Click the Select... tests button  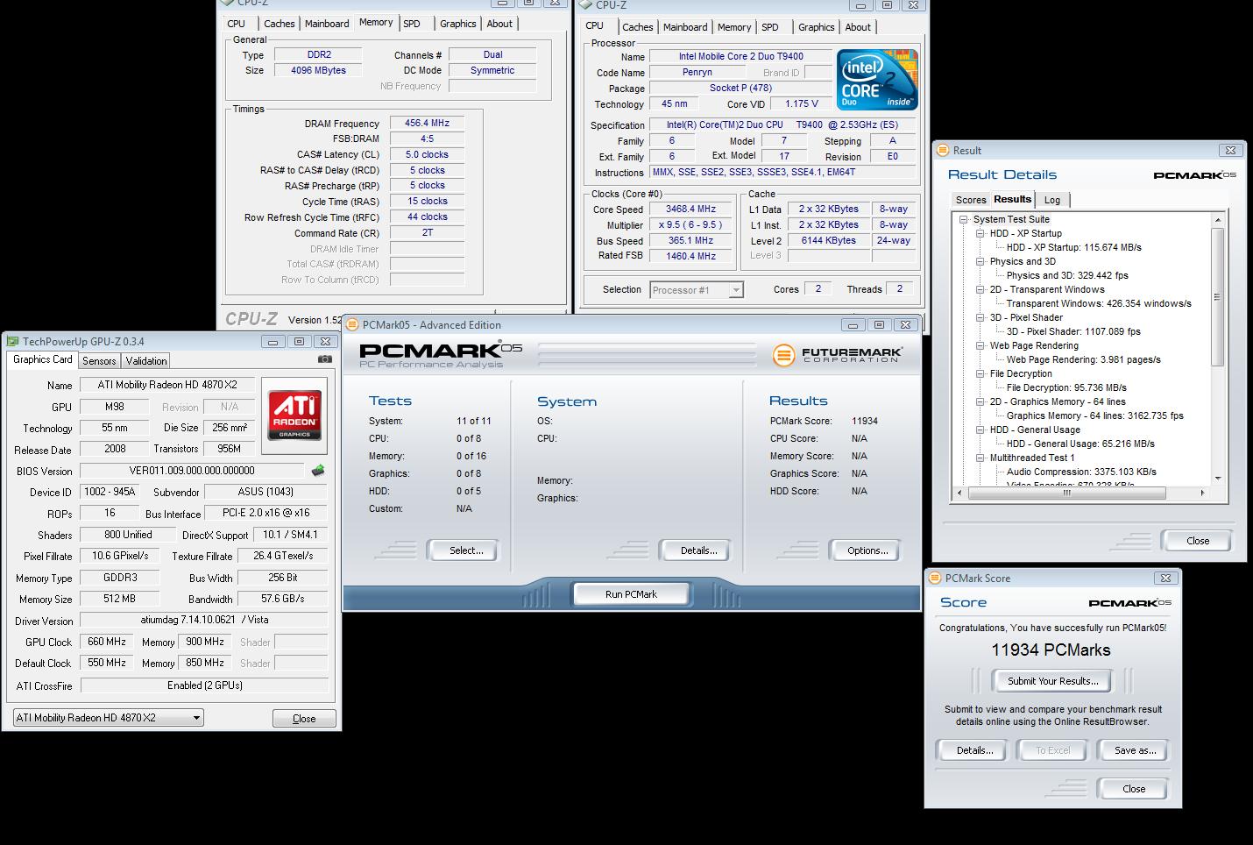(462, 550)
